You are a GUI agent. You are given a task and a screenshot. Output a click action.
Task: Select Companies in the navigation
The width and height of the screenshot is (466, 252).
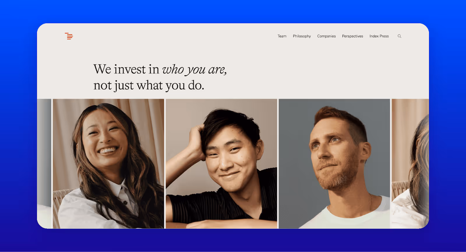tap(326, 36)
